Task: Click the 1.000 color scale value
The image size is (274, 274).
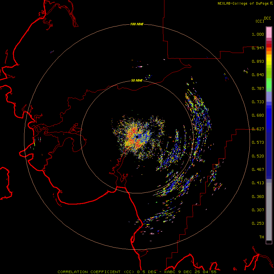Action: pos(258,34)
